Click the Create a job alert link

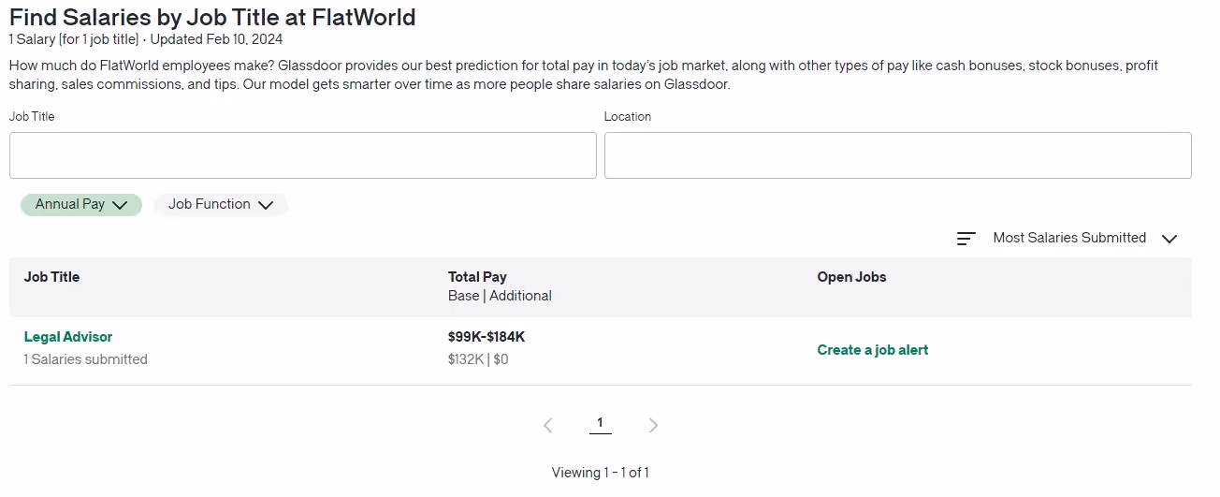pyautogui.click(x=873, y=350)
